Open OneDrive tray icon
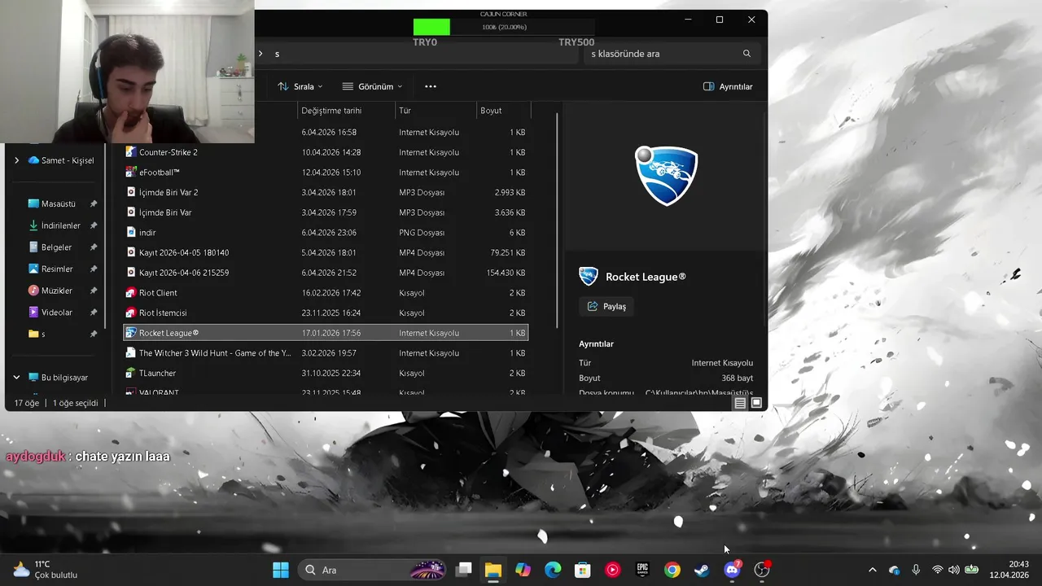 tap(894, 570)
